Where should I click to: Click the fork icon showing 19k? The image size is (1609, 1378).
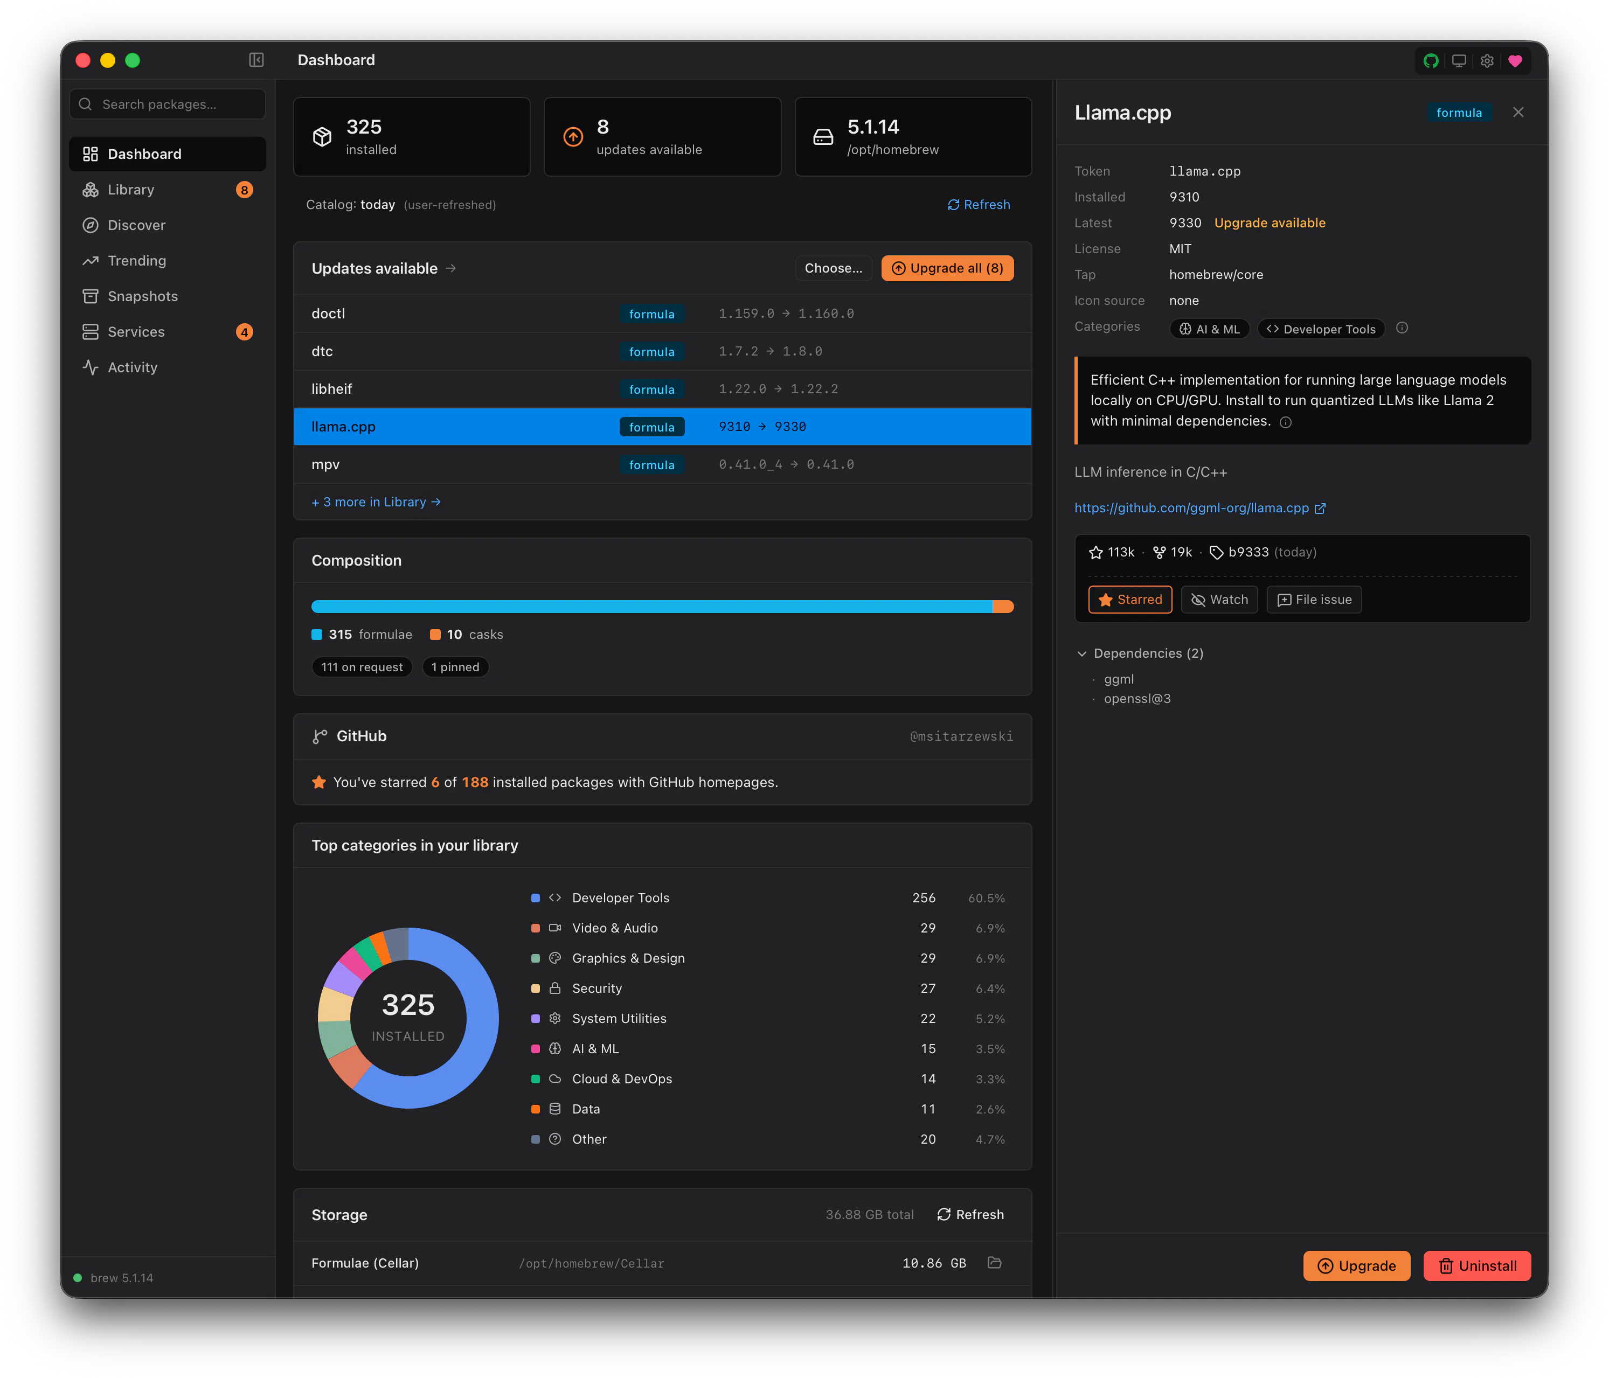pyautogui.click(x=1160, y=552)
